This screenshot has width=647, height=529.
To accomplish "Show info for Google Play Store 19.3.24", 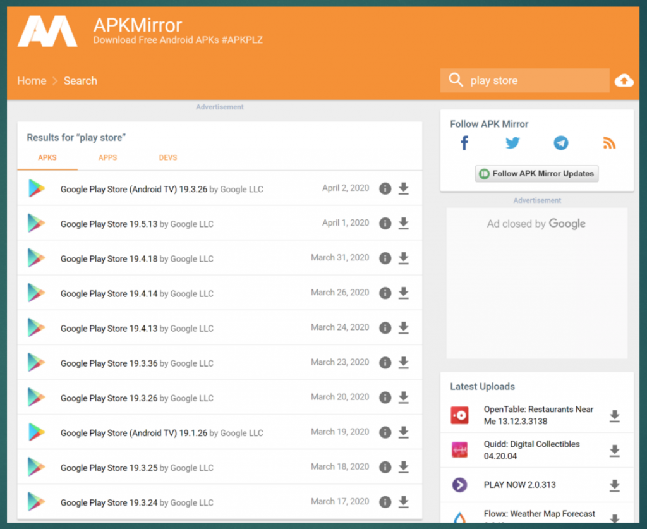I will [x=385, y=502].
